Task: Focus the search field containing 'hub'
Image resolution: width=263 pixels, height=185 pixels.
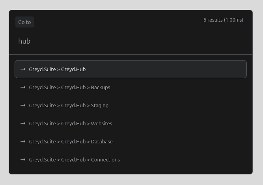Action: [131, 41]
